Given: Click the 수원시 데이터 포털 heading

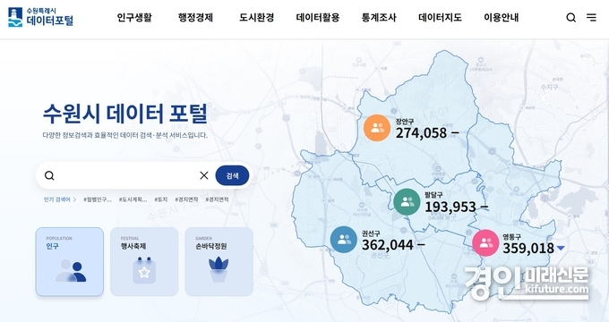Looking at the screenshot, I should click(125, 114).
